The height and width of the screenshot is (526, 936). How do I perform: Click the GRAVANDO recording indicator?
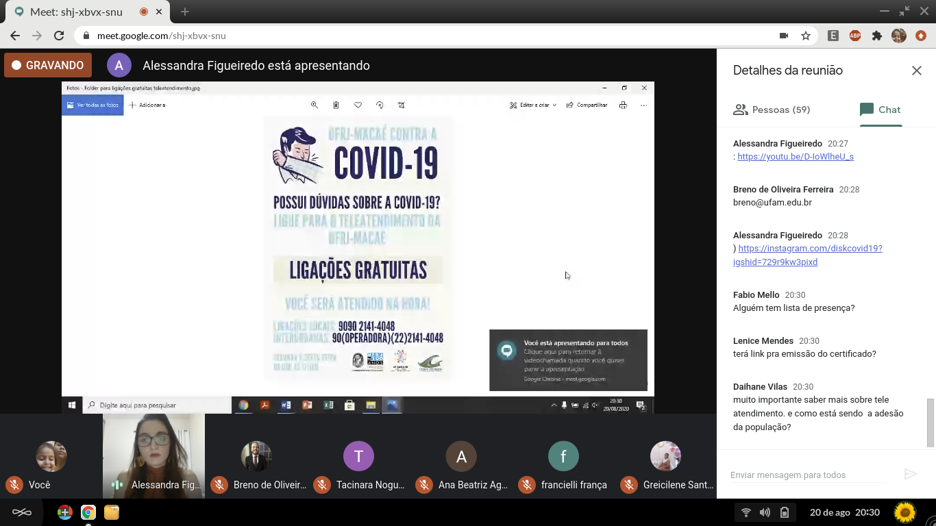(x=48, y=66)
